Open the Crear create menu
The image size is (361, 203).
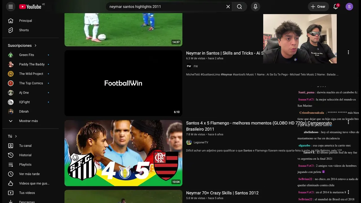[x=318, y=6]
